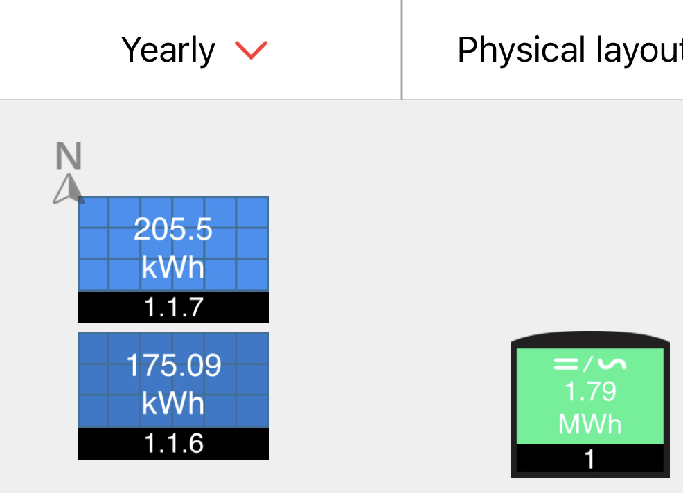The height and width of the screenshot is (493, 683).
Task: Click the DC/AC conversion symbol on inverter
Action: 589,364
